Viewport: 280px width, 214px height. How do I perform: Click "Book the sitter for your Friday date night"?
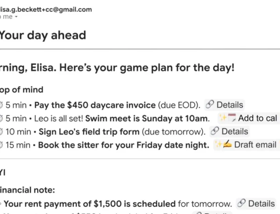[x=124, y=145]
